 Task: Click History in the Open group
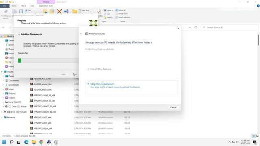[108, 17]
